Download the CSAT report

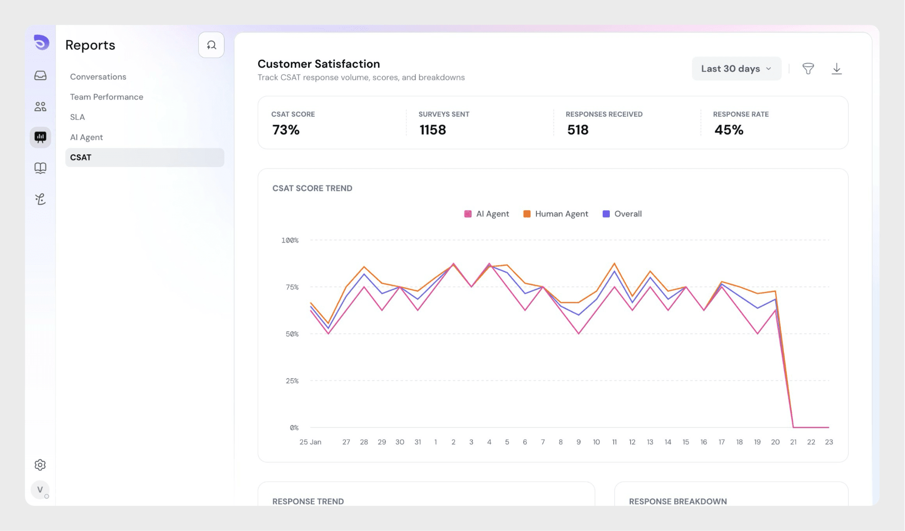point(837,68)
